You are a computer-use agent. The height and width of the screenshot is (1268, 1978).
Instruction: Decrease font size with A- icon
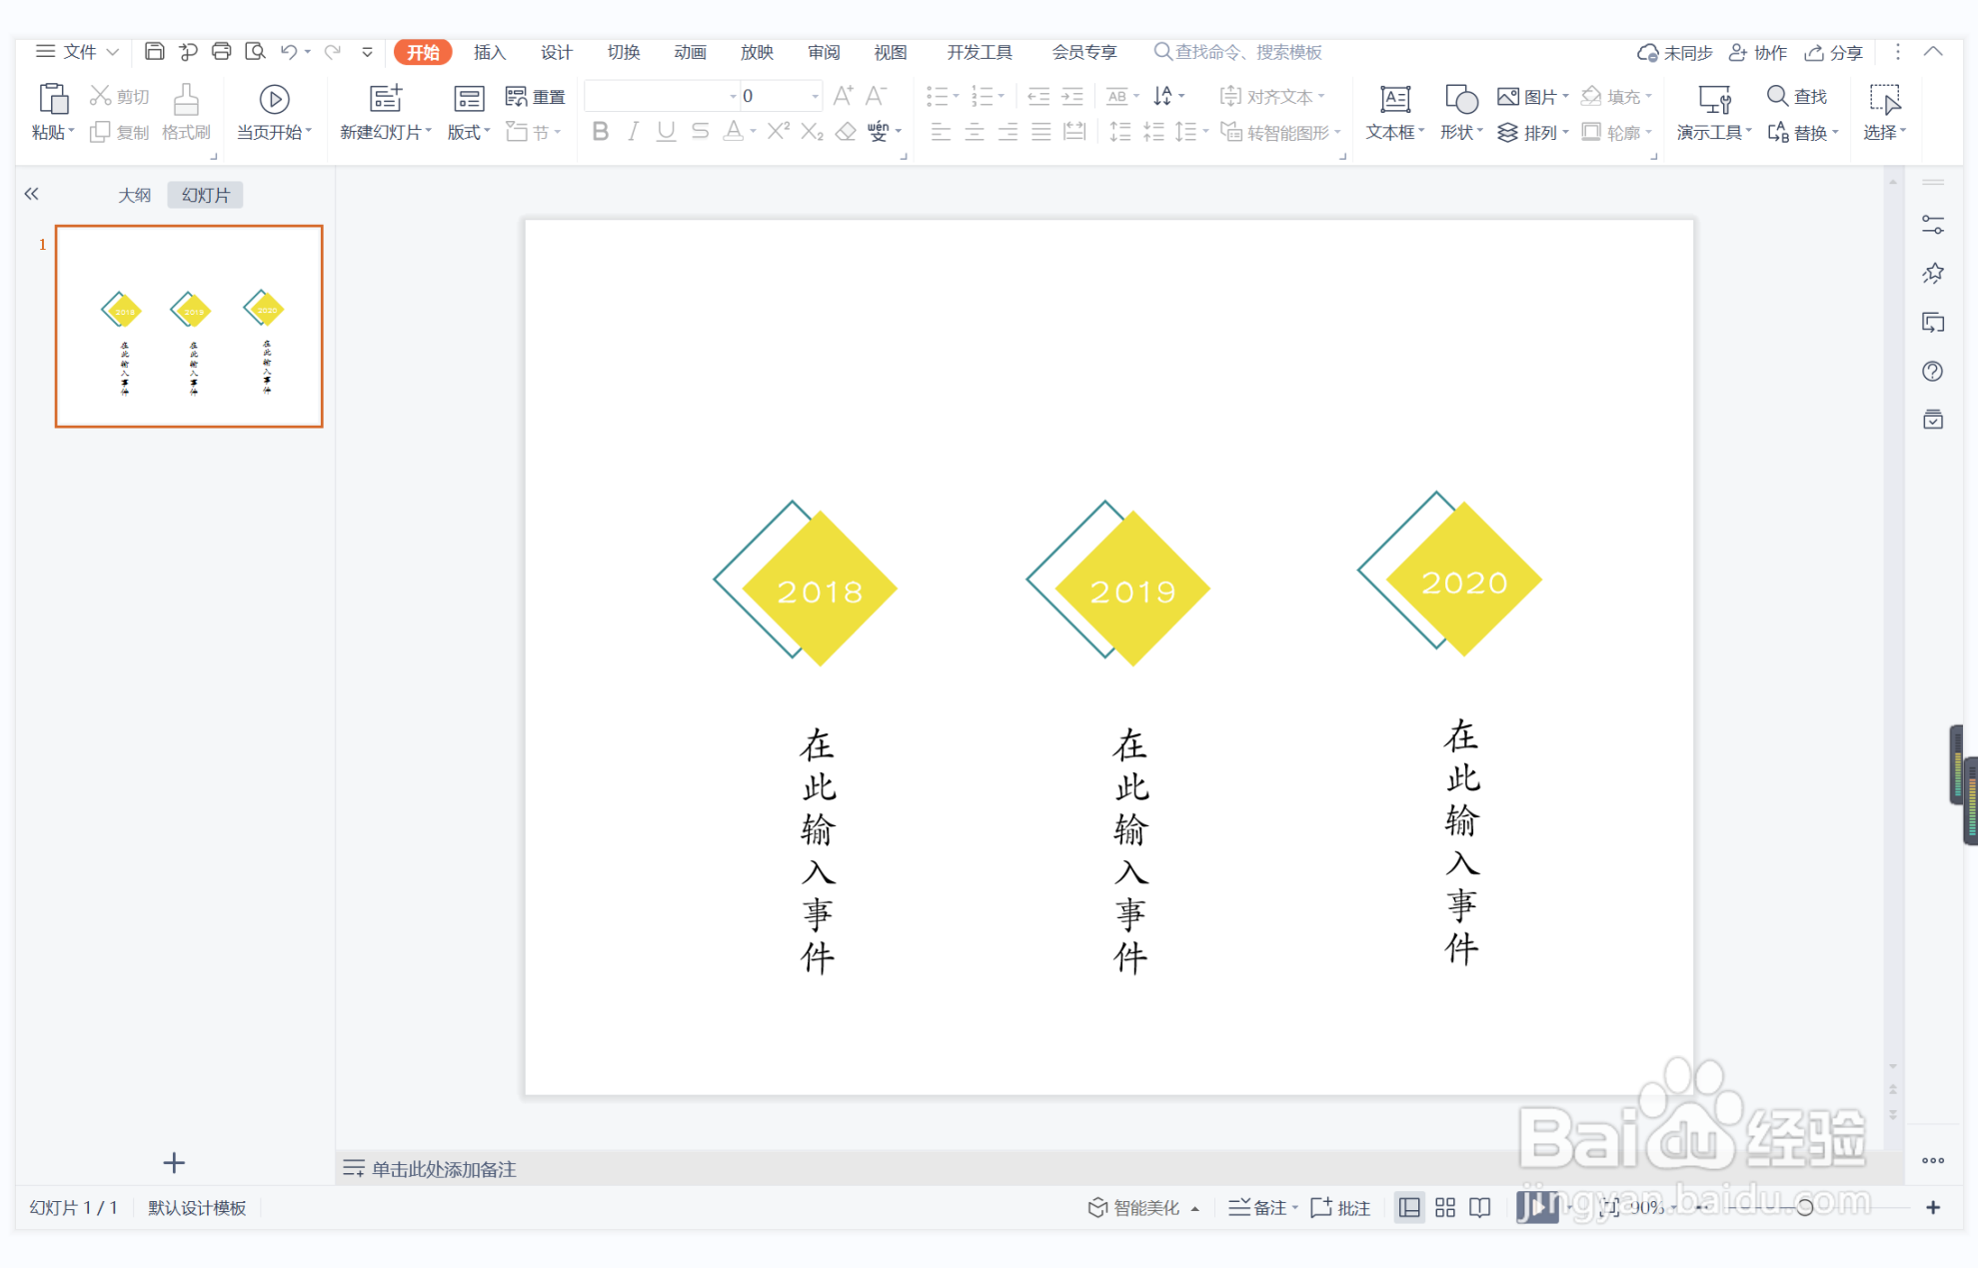coord(876,96)
